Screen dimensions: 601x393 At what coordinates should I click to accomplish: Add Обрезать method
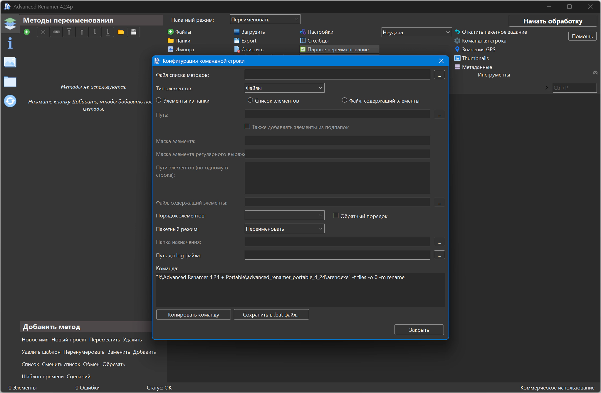[114, 364]
